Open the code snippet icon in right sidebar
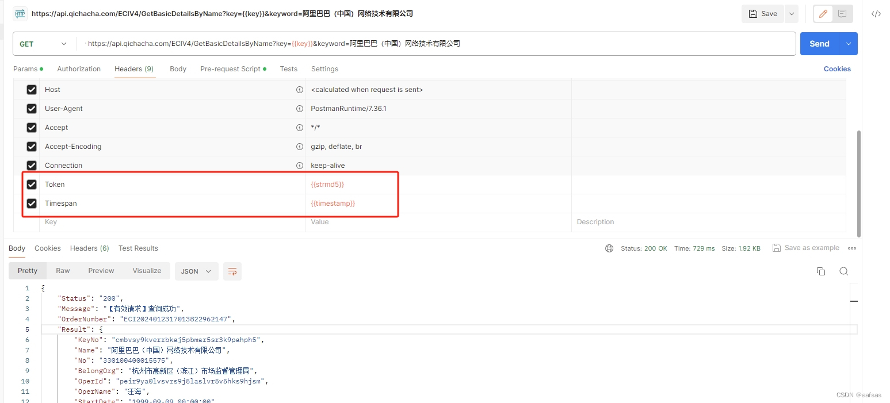This screenshot has height=403, width=890. pyautogui.click(x=876, y=14)
